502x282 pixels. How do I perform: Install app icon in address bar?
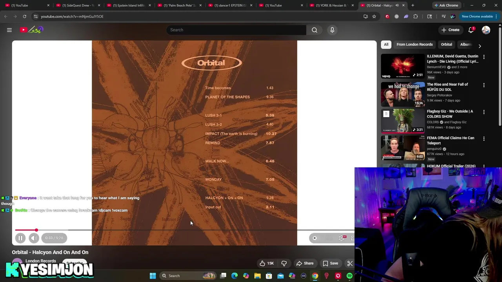pos(366,16)
